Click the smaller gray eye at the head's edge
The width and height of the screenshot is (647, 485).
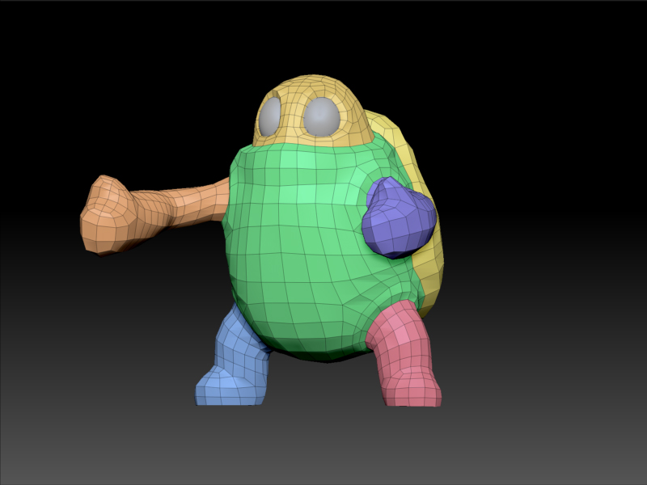269,116
